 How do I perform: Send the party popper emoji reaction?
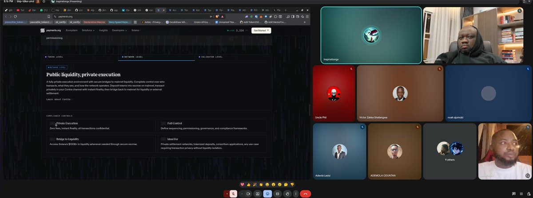click(255, 184)
